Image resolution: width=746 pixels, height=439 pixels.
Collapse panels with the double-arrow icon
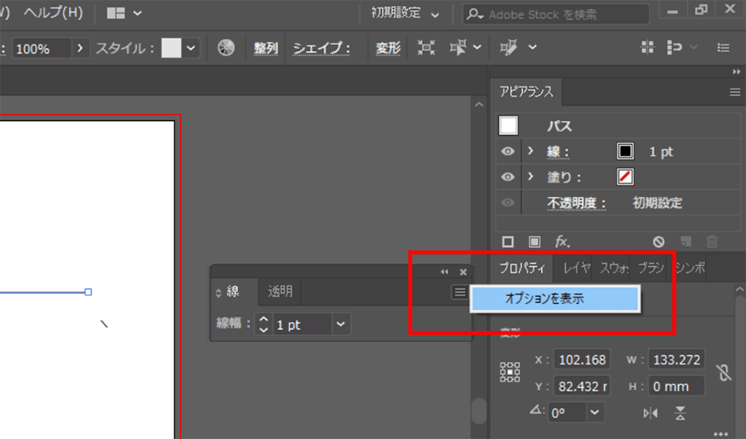(737, 72)
